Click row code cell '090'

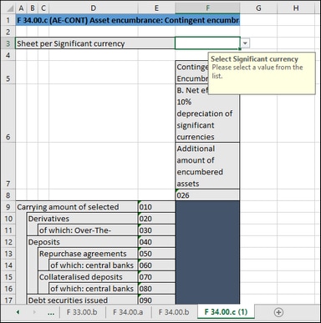click(x=156, y=300)
